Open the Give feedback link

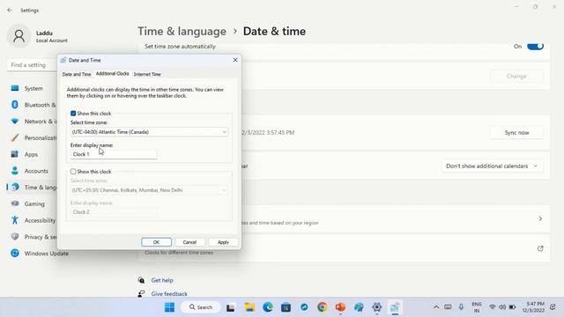(169, 293)
